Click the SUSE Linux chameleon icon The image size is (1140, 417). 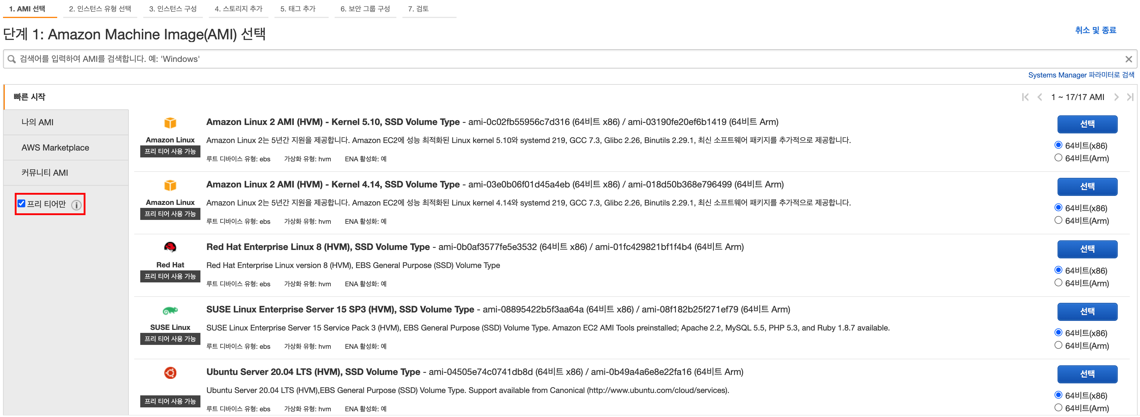click(170, 311)
